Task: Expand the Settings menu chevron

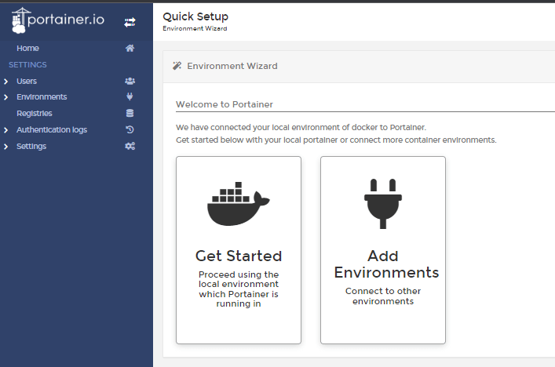Action: 5,147
